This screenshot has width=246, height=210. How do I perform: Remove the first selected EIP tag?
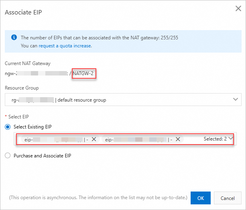coord(94,139)
